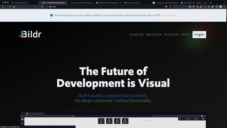Click 'No design constraints. Limitless functionality.' text

(x=113, y=101)
